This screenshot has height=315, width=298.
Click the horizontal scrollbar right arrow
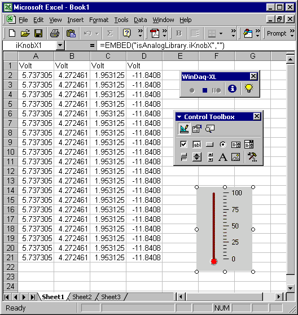coord(278,297)
